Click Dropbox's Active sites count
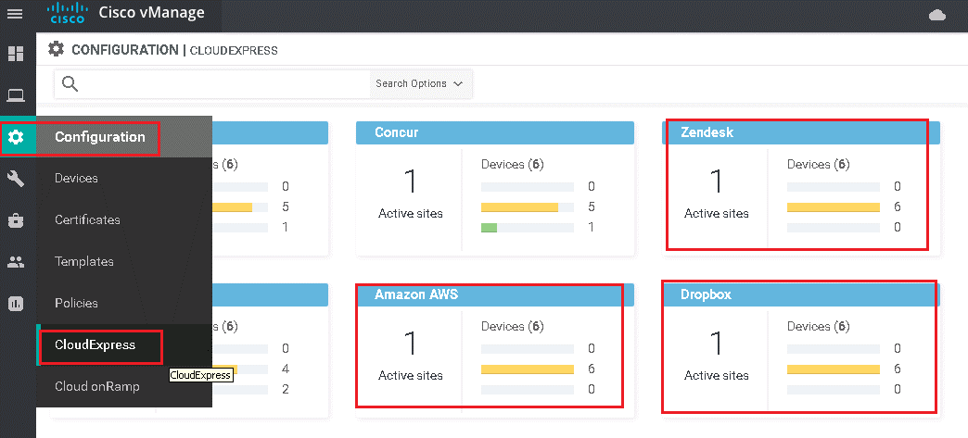 [717, 344]
